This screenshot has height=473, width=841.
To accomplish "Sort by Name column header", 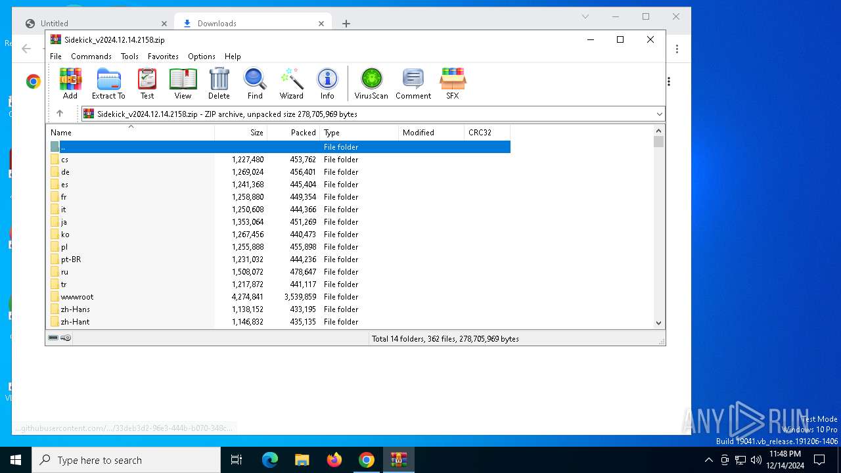I will click(130, 132).
